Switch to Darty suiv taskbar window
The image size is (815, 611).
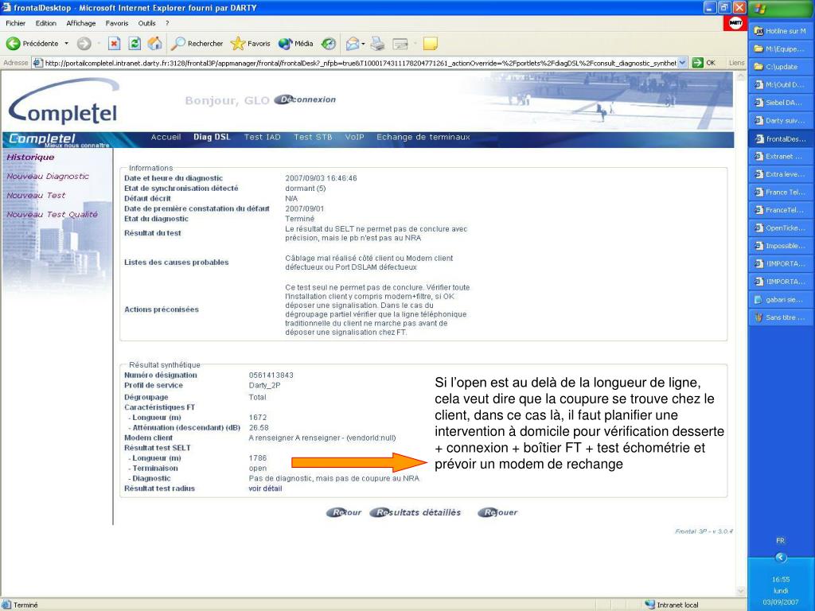tap(781, 121)
